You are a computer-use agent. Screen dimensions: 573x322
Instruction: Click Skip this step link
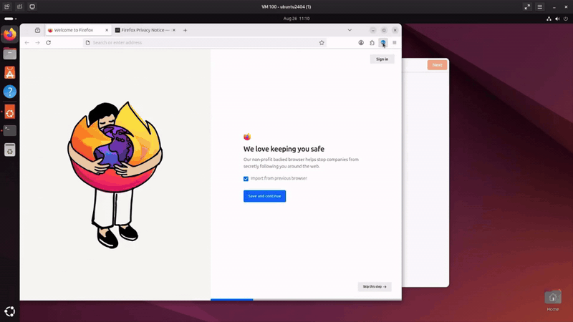point(375,287)
